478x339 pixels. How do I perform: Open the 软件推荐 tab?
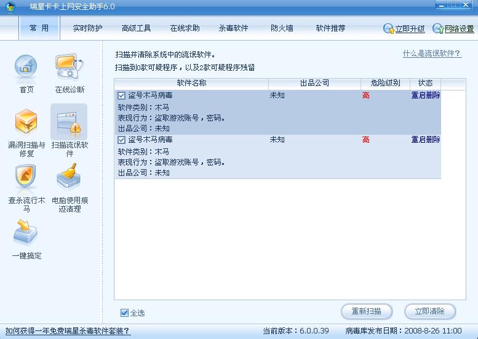tap(330, 28)
